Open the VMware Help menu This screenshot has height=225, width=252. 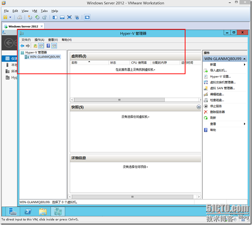[55, 11]
